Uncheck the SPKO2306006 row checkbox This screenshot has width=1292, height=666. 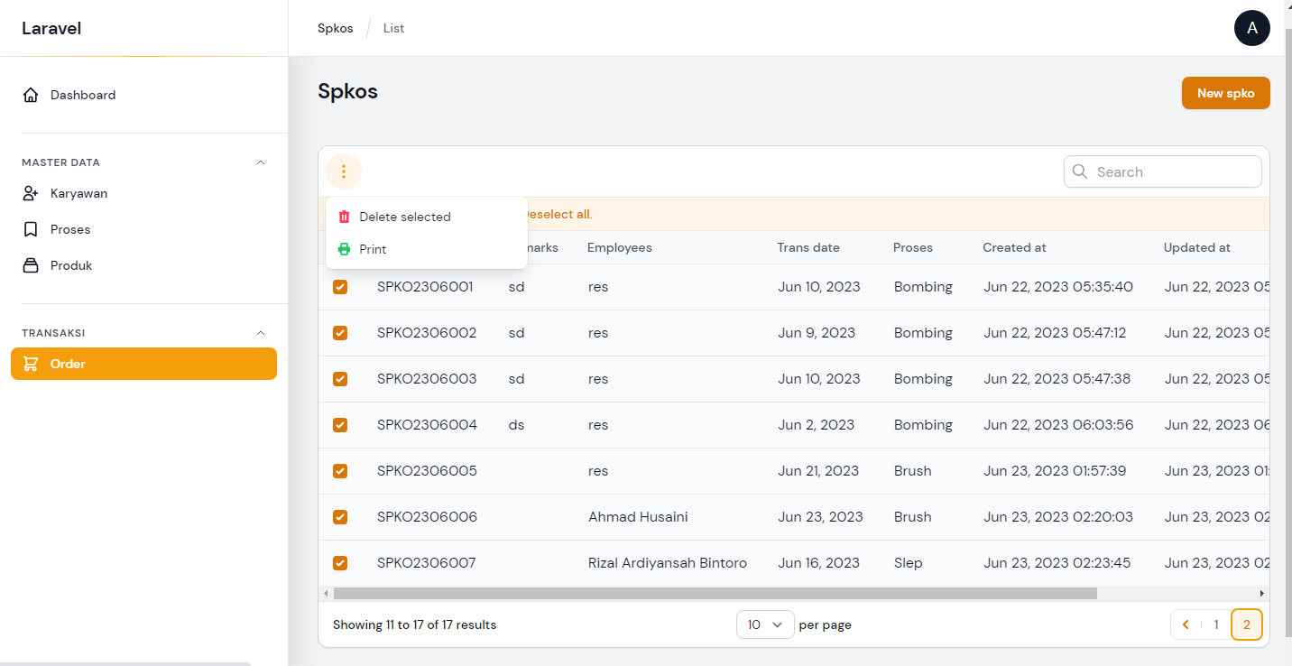point(340,517)
